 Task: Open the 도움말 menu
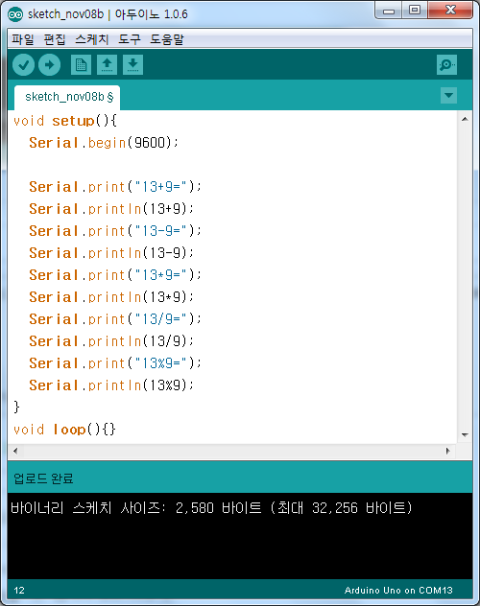(167, 39)
